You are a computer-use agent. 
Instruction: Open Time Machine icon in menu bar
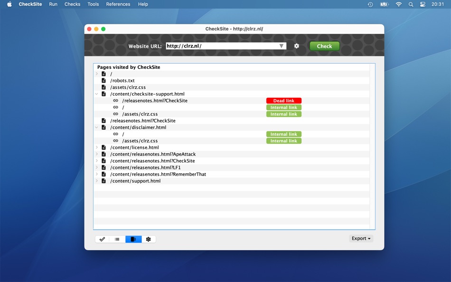click(370, 4)
